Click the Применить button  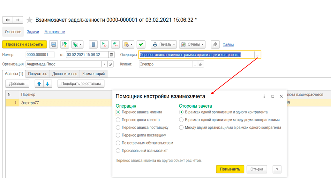coord(230,169)
